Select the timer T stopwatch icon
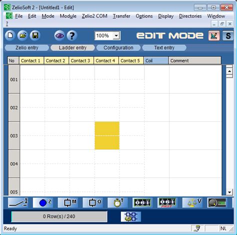 [117, 202]
